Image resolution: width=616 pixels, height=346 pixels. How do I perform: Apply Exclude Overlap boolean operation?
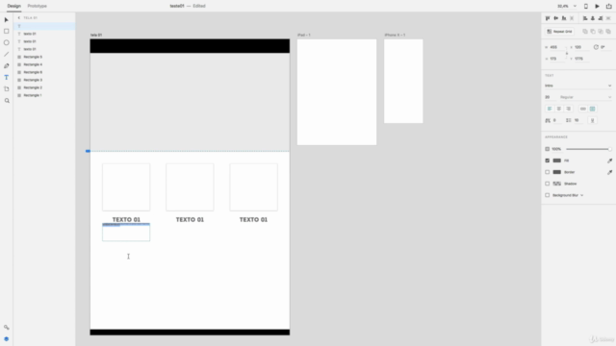click(608, 32)
